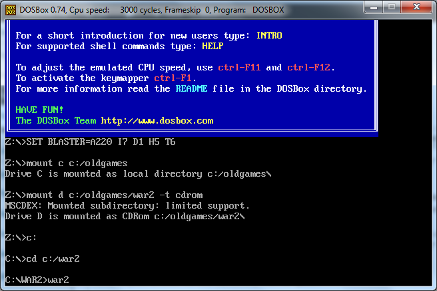Click the DOSBox 0.74 title bar text
Screen dimensions: 437x291
point(152,10)
